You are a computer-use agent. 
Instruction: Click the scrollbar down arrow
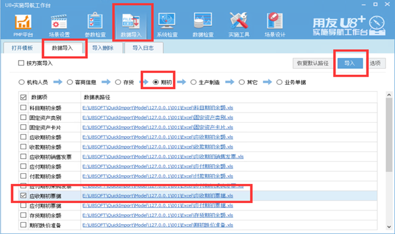click(x=389, y=227)
